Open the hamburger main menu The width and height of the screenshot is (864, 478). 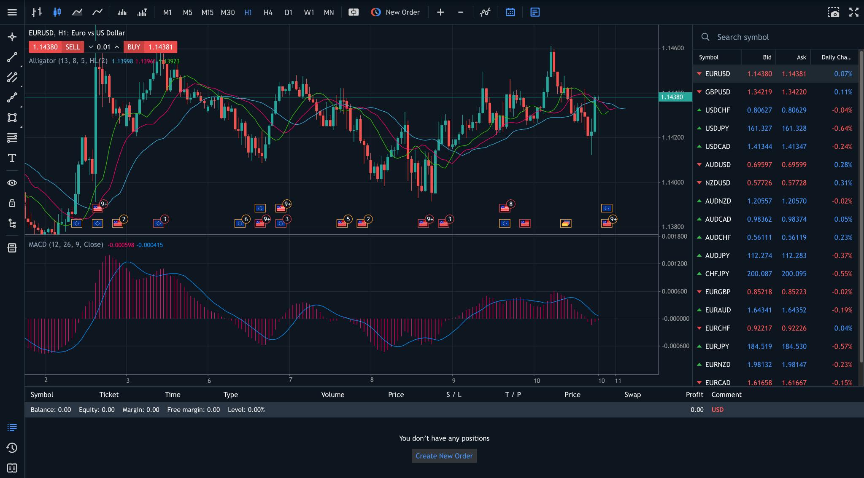point(12,12)
